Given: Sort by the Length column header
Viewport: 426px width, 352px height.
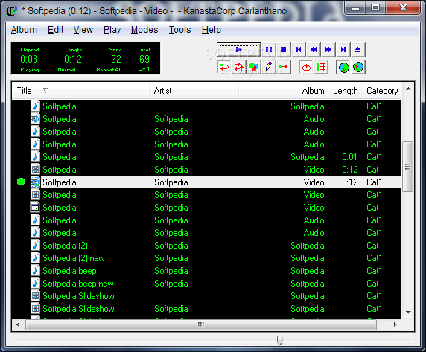Looking at the screenshot, I should 345,91.
